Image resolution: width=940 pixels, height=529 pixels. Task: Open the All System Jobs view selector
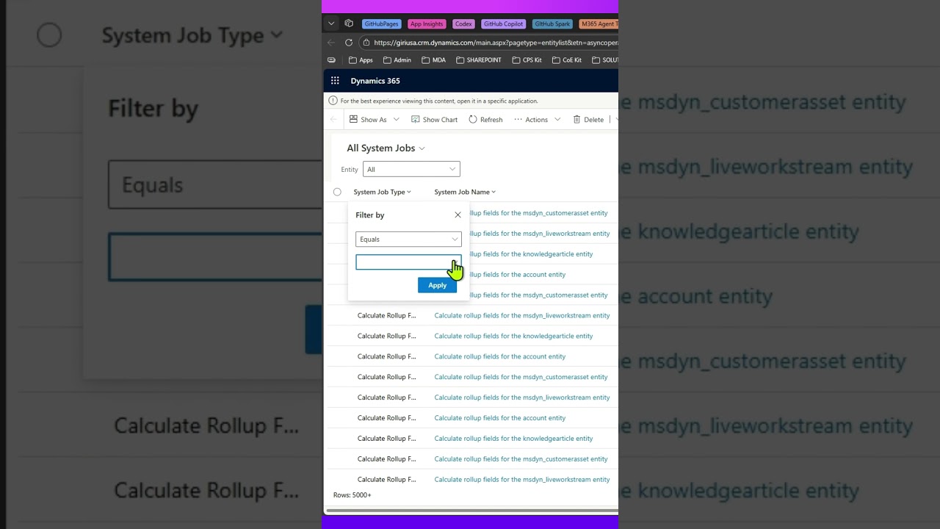(386, 148)
